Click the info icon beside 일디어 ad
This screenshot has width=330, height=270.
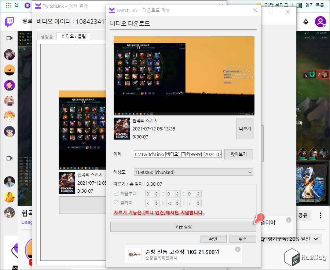click(x=289, y=220)
